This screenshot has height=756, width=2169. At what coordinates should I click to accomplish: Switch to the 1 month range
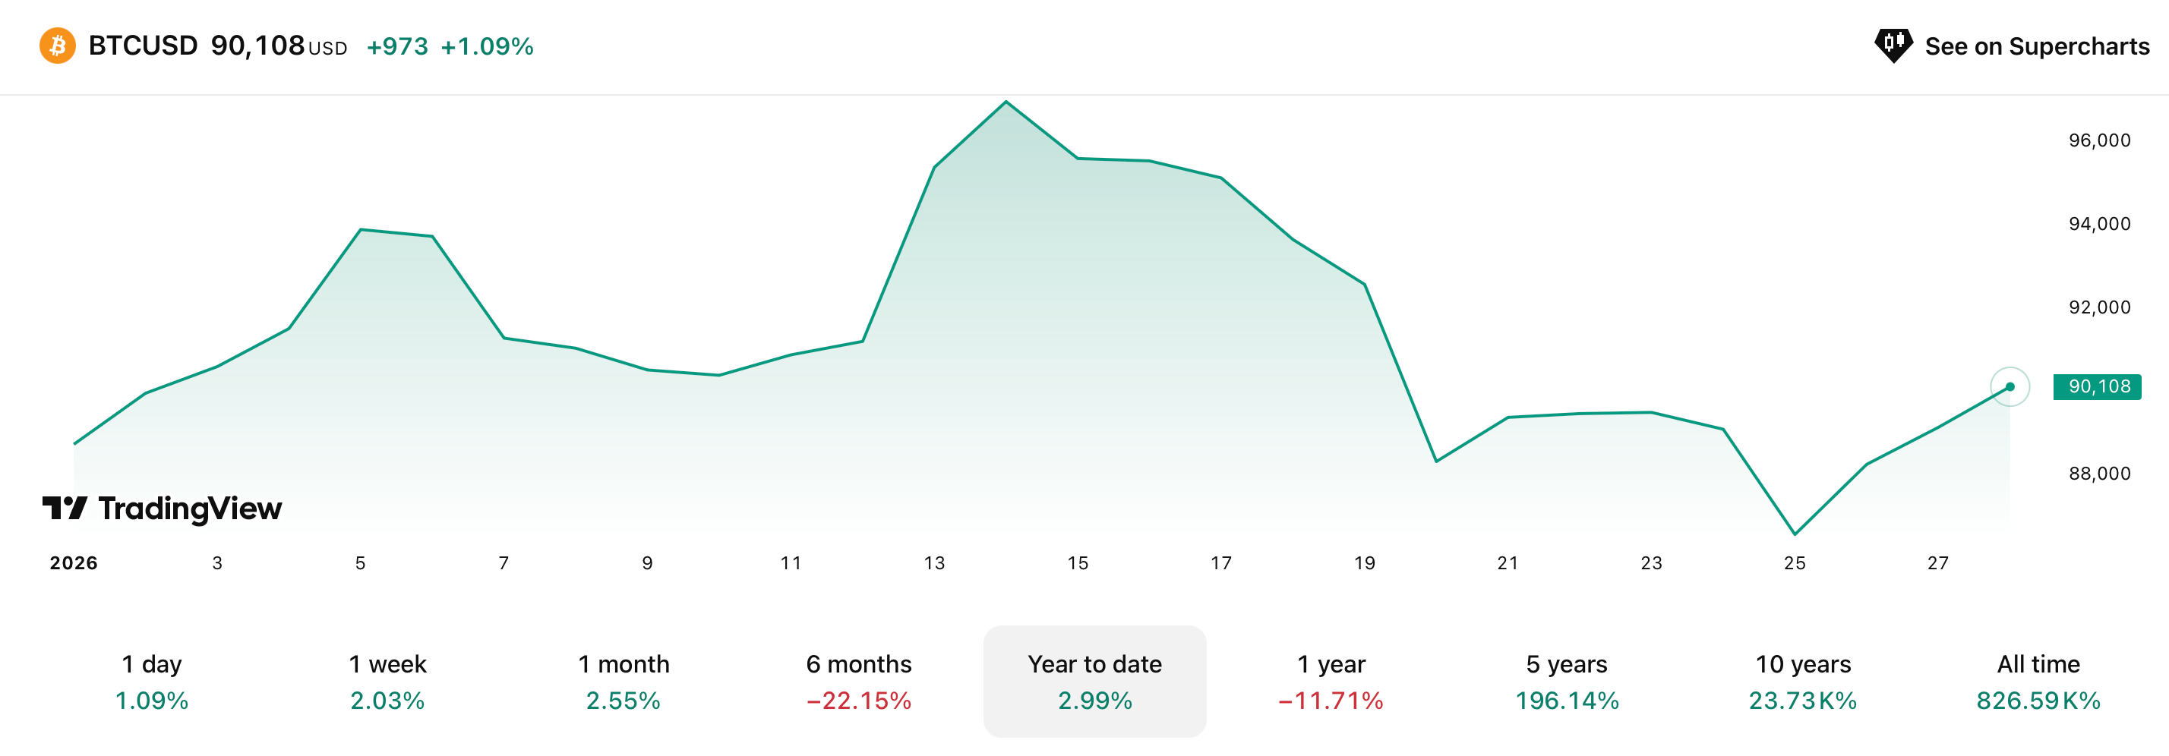[623, 681]
